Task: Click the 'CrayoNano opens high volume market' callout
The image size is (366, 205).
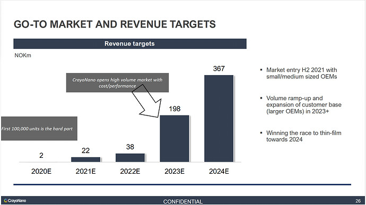Action: coord(117,83)
